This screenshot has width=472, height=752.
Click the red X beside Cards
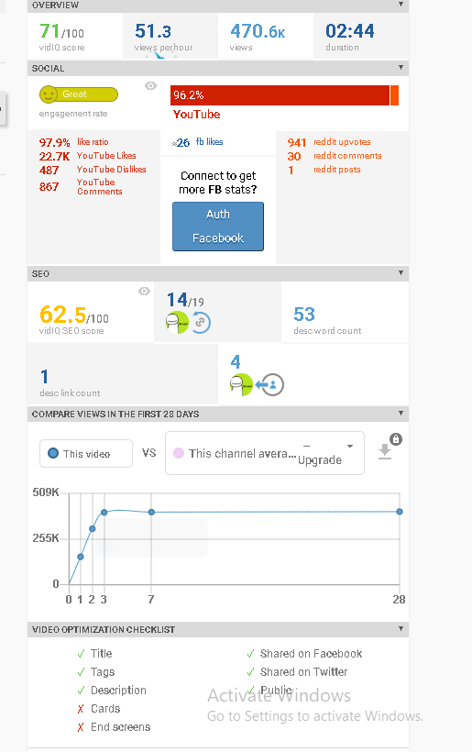[x=81, y=709]
